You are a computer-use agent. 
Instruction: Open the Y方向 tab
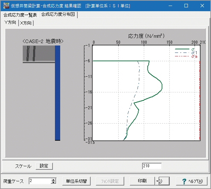pos(10,22)
